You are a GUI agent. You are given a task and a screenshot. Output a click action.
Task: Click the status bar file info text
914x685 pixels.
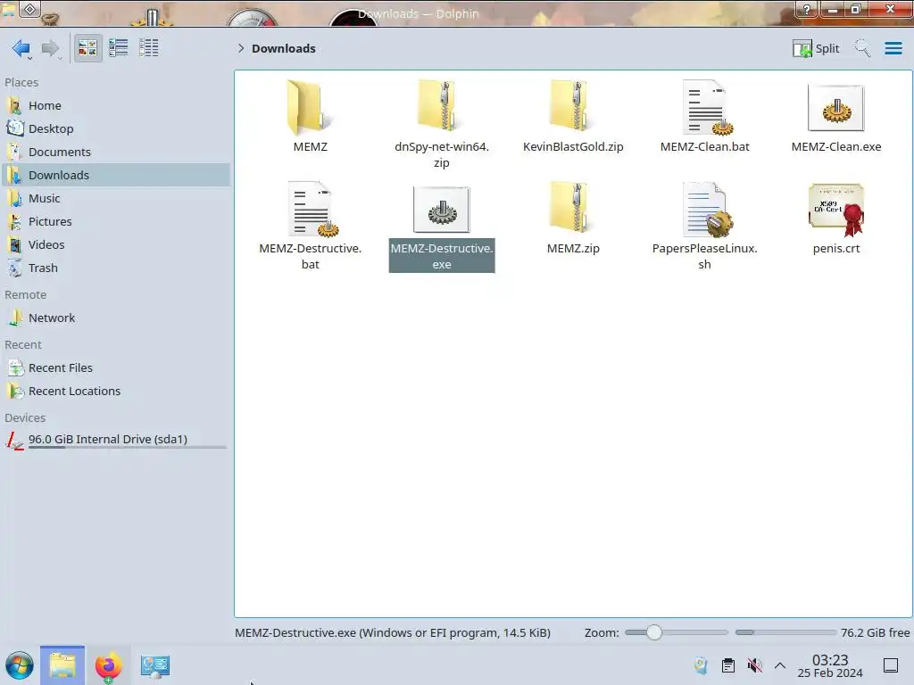(393, 632)
